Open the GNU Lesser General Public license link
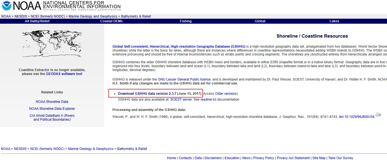Screen dimensions: 387x165 [184, 79]
